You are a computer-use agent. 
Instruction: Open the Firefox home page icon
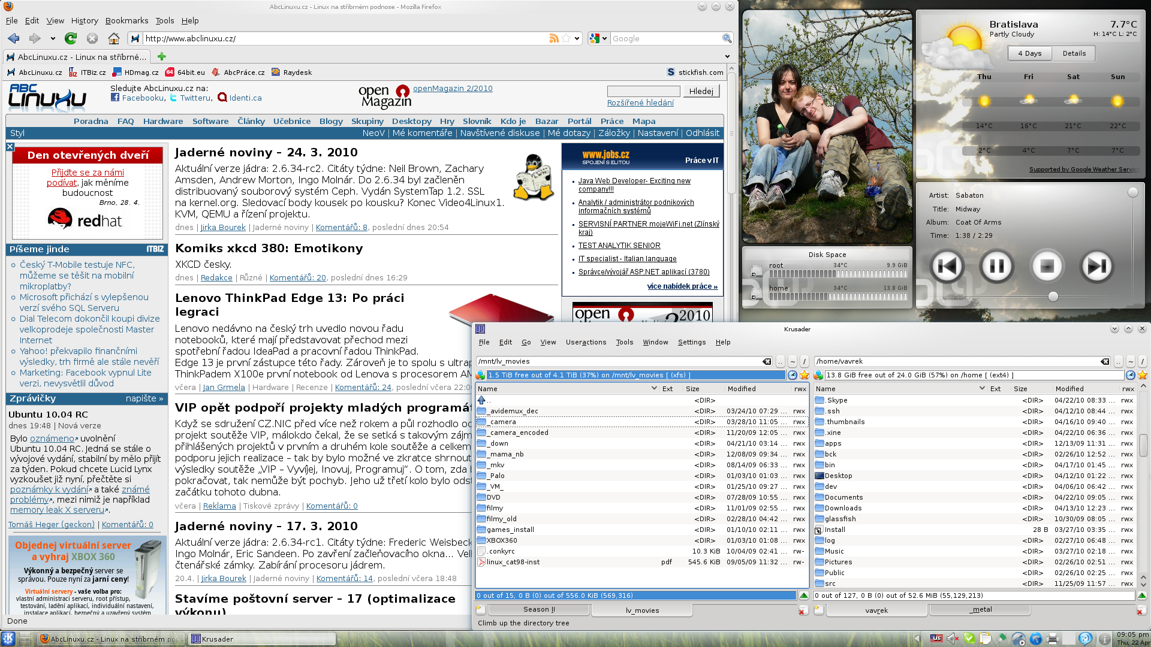tap(113, 38)
